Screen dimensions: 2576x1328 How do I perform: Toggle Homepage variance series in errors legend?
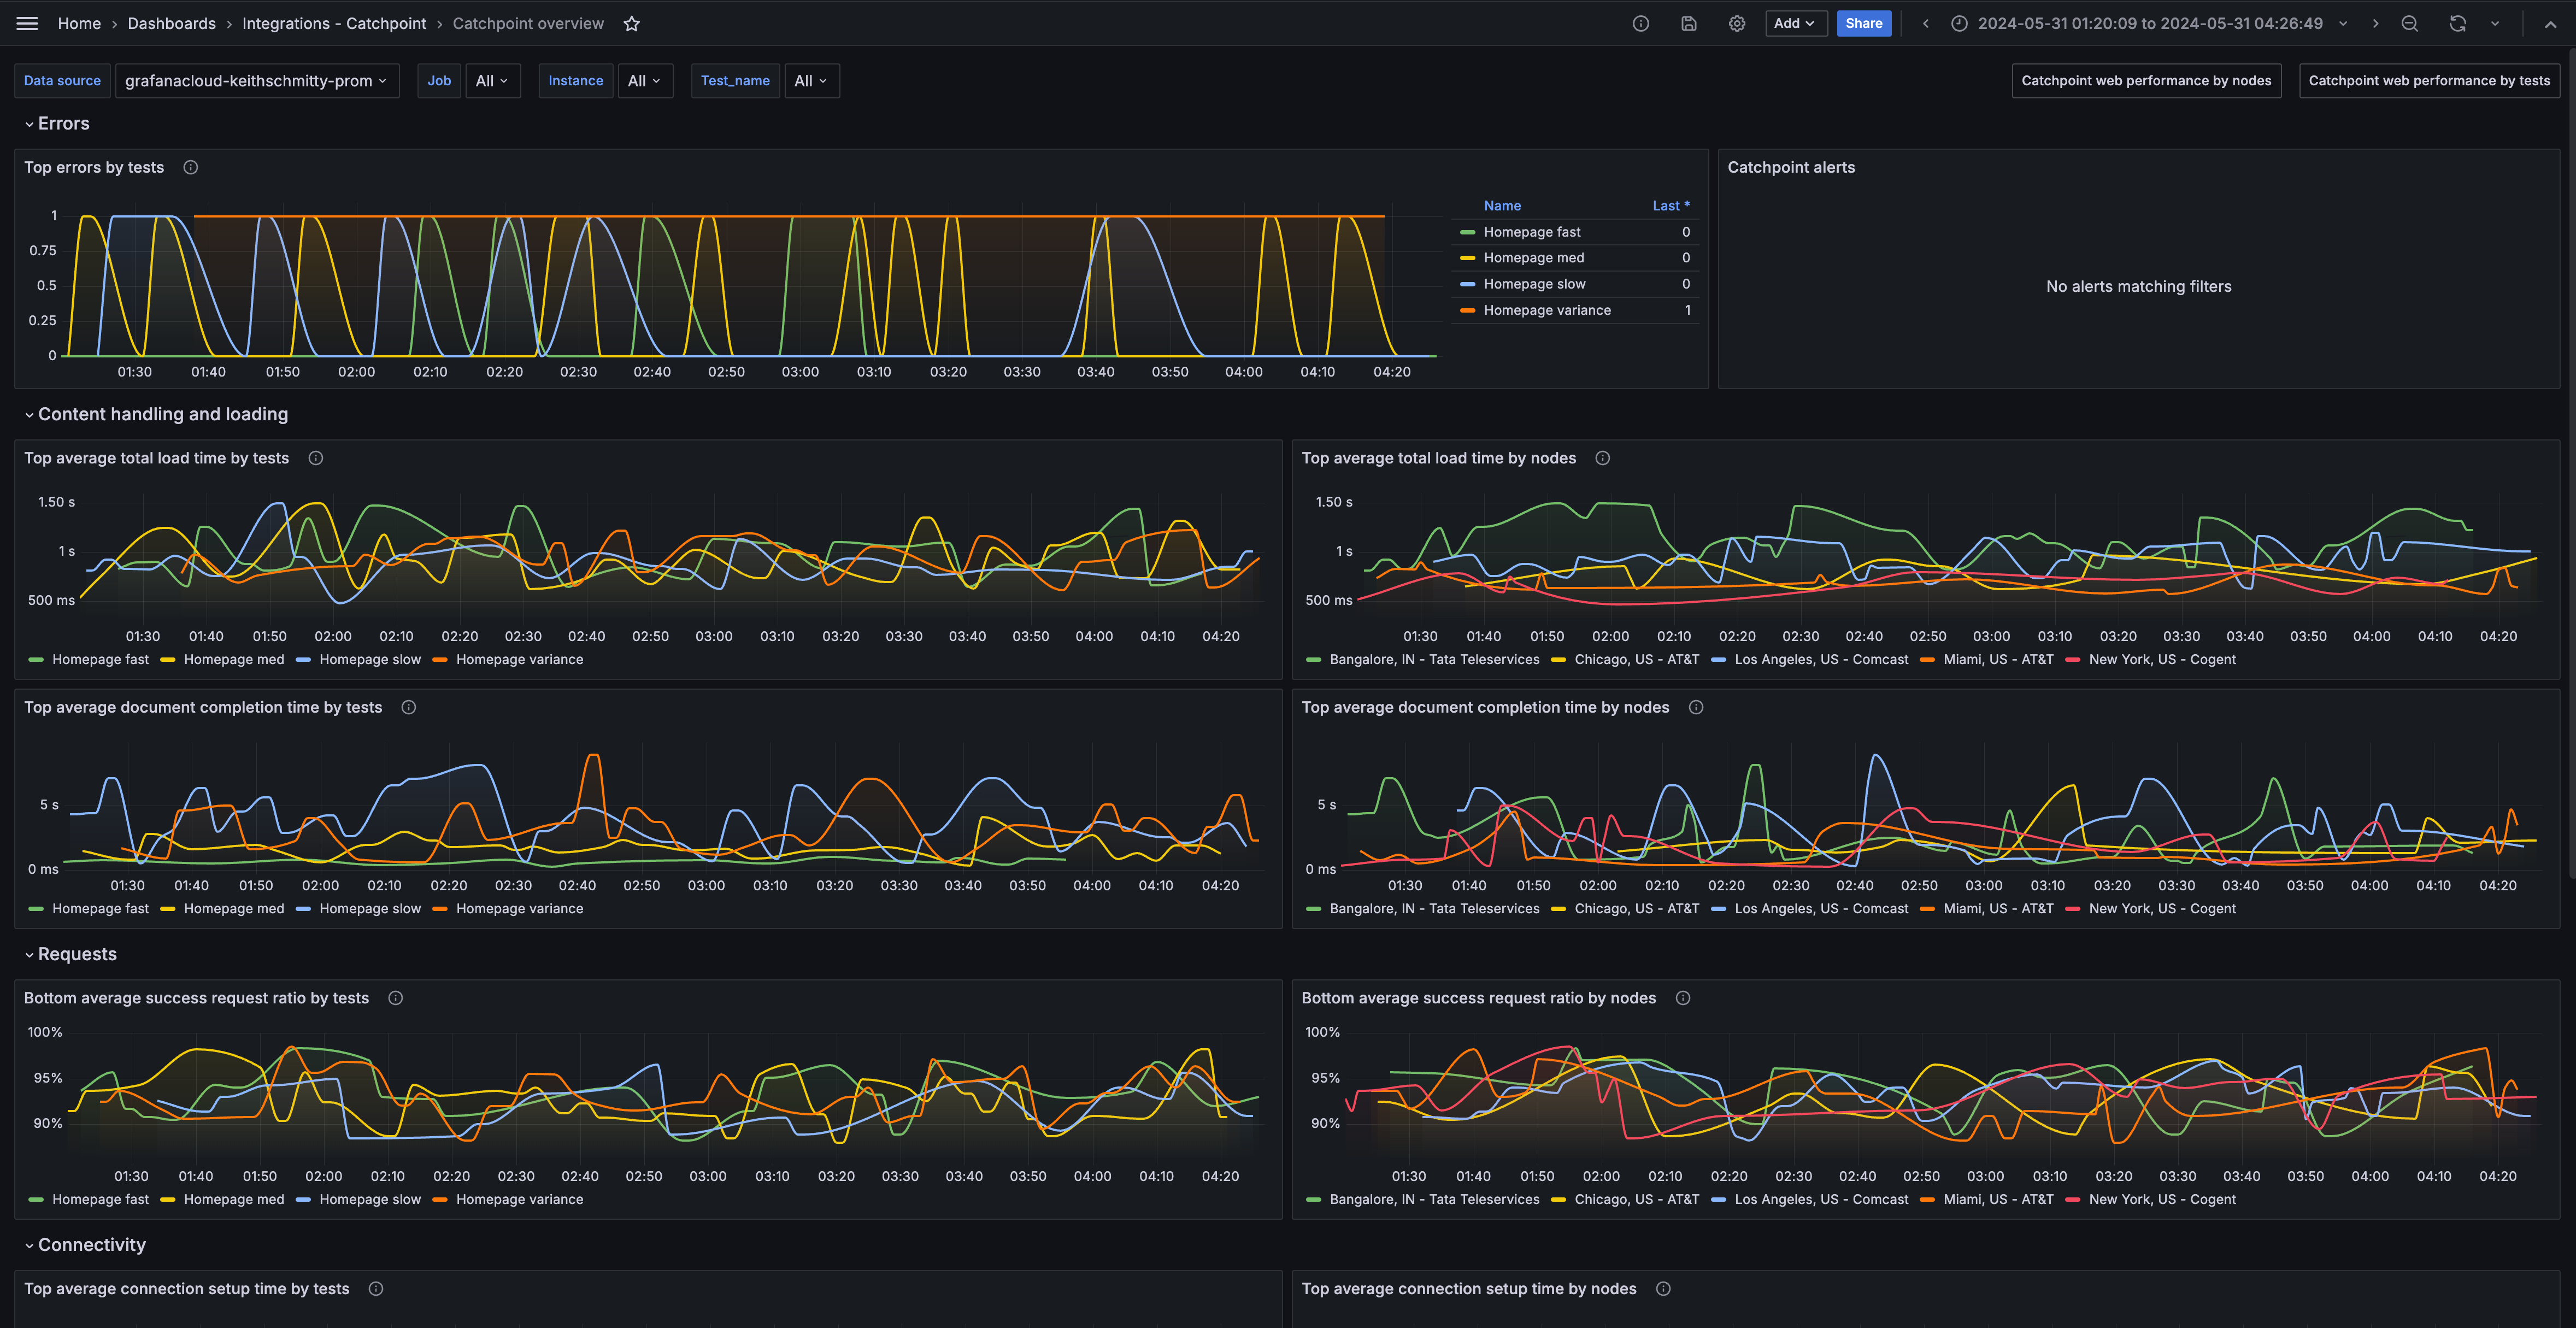click(x=1546, y=310)
